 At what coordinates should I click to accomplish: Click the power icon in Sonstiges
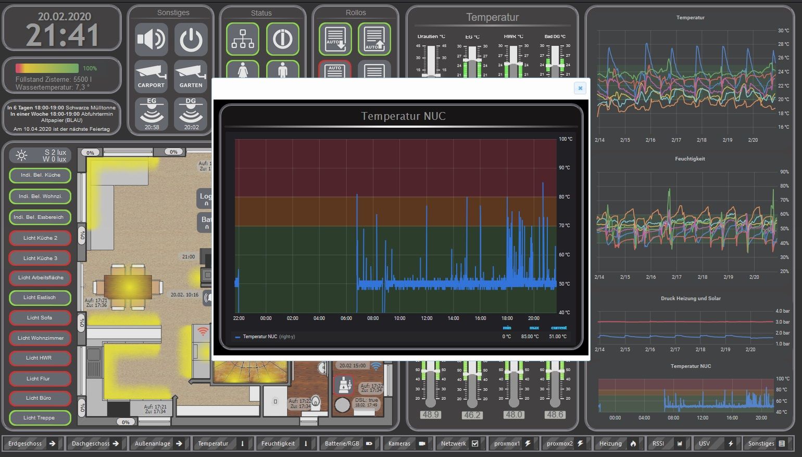(x=191, y=39)
